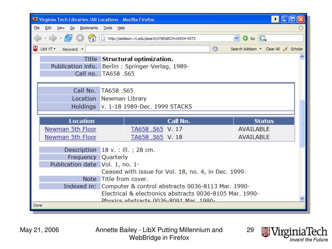This screenshot has width=332, height=249.
Task: Click the Virginia Tech logo on the slide
Action: (294, 234)
